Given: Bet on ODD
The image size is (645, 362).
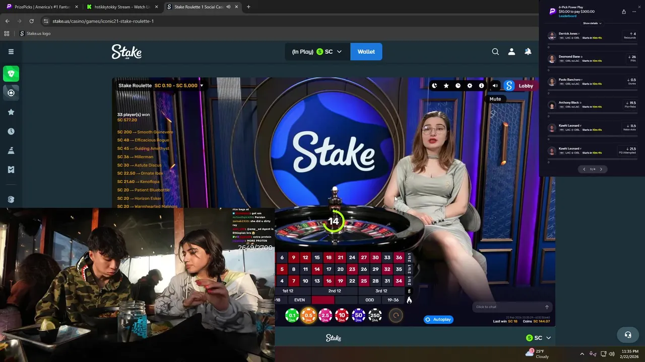Looking at the screenshot, I should [x=369, y=300].
